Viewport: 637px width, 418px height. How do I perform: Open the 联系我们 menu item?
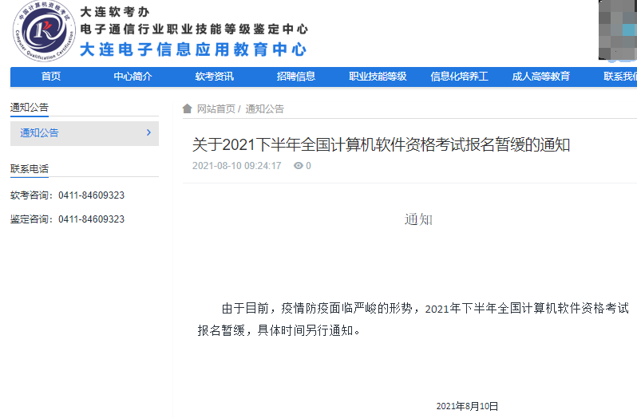point(620,77)
